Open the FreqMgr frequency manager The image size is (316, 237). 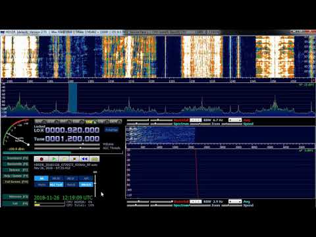(x=111, y=130)
